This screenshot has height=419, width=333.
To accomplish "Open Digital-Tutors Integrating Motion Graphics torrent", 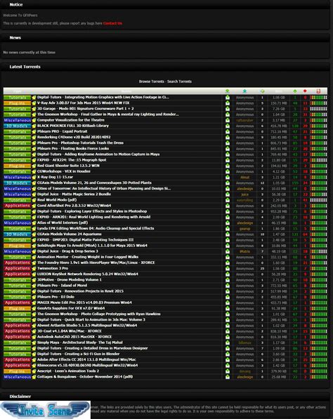I will [103, 98].
